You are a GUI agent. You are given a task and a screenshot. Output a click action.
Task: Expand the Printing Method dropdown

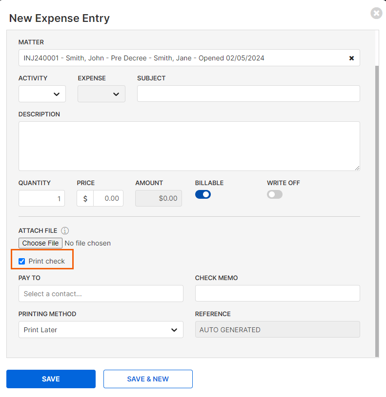tap(101, 330)
